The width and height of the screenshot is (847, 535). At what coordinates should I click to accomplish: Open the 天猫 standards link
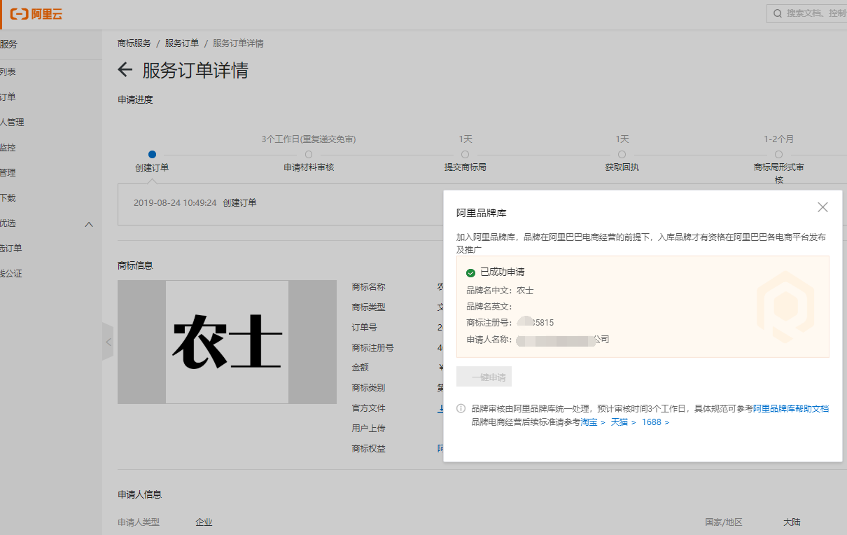coord(623,422)
